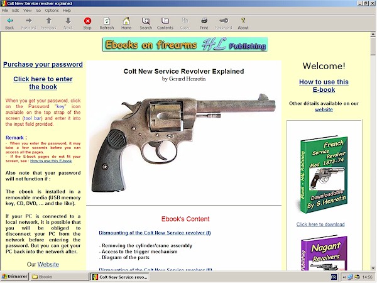This screenshot has width=377, height=283.
Task: Open 'Dismounting of the Colt New Service revolver (I)'
Action: pos(155,233)
